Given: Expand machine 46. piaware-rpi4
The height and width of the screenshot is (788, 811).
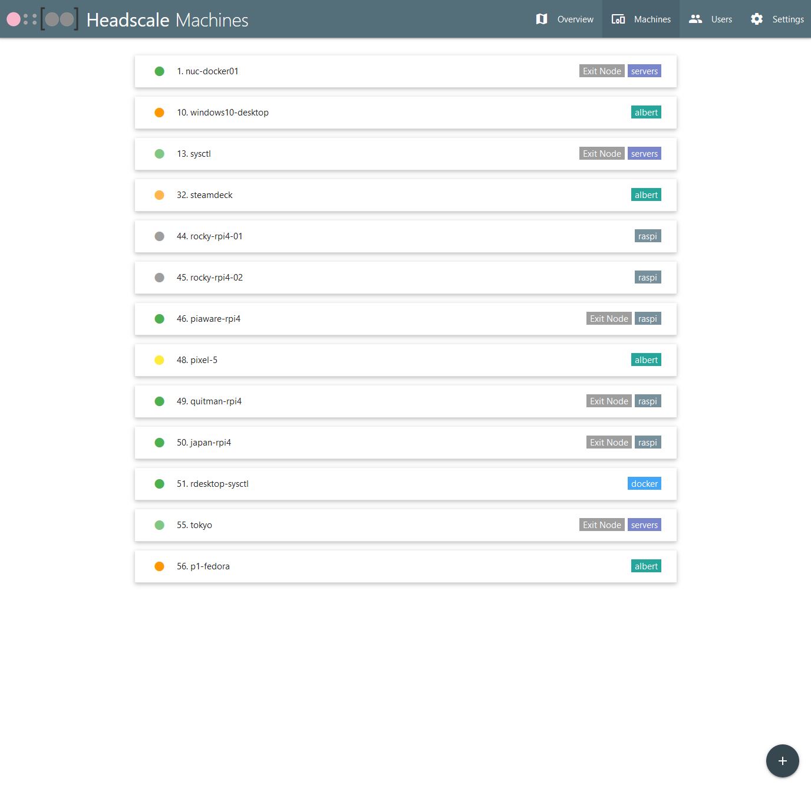Looking at the screenshot, I should (x=405, y=319).
